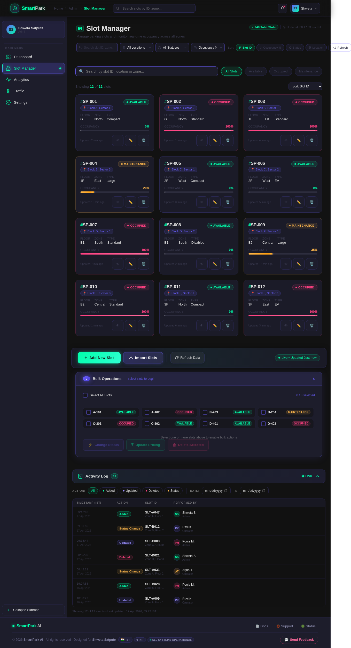Screen dimensions: 351x648
Task: Click the Import Slots button
Action: tap(143, 358)
